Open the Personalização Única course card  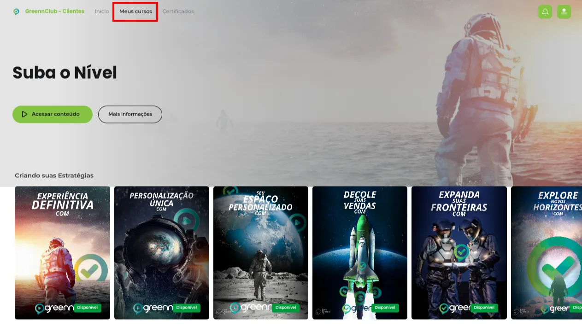162,253
